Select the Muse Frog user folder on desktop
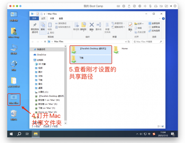The image size is (185, 143). 14,33
